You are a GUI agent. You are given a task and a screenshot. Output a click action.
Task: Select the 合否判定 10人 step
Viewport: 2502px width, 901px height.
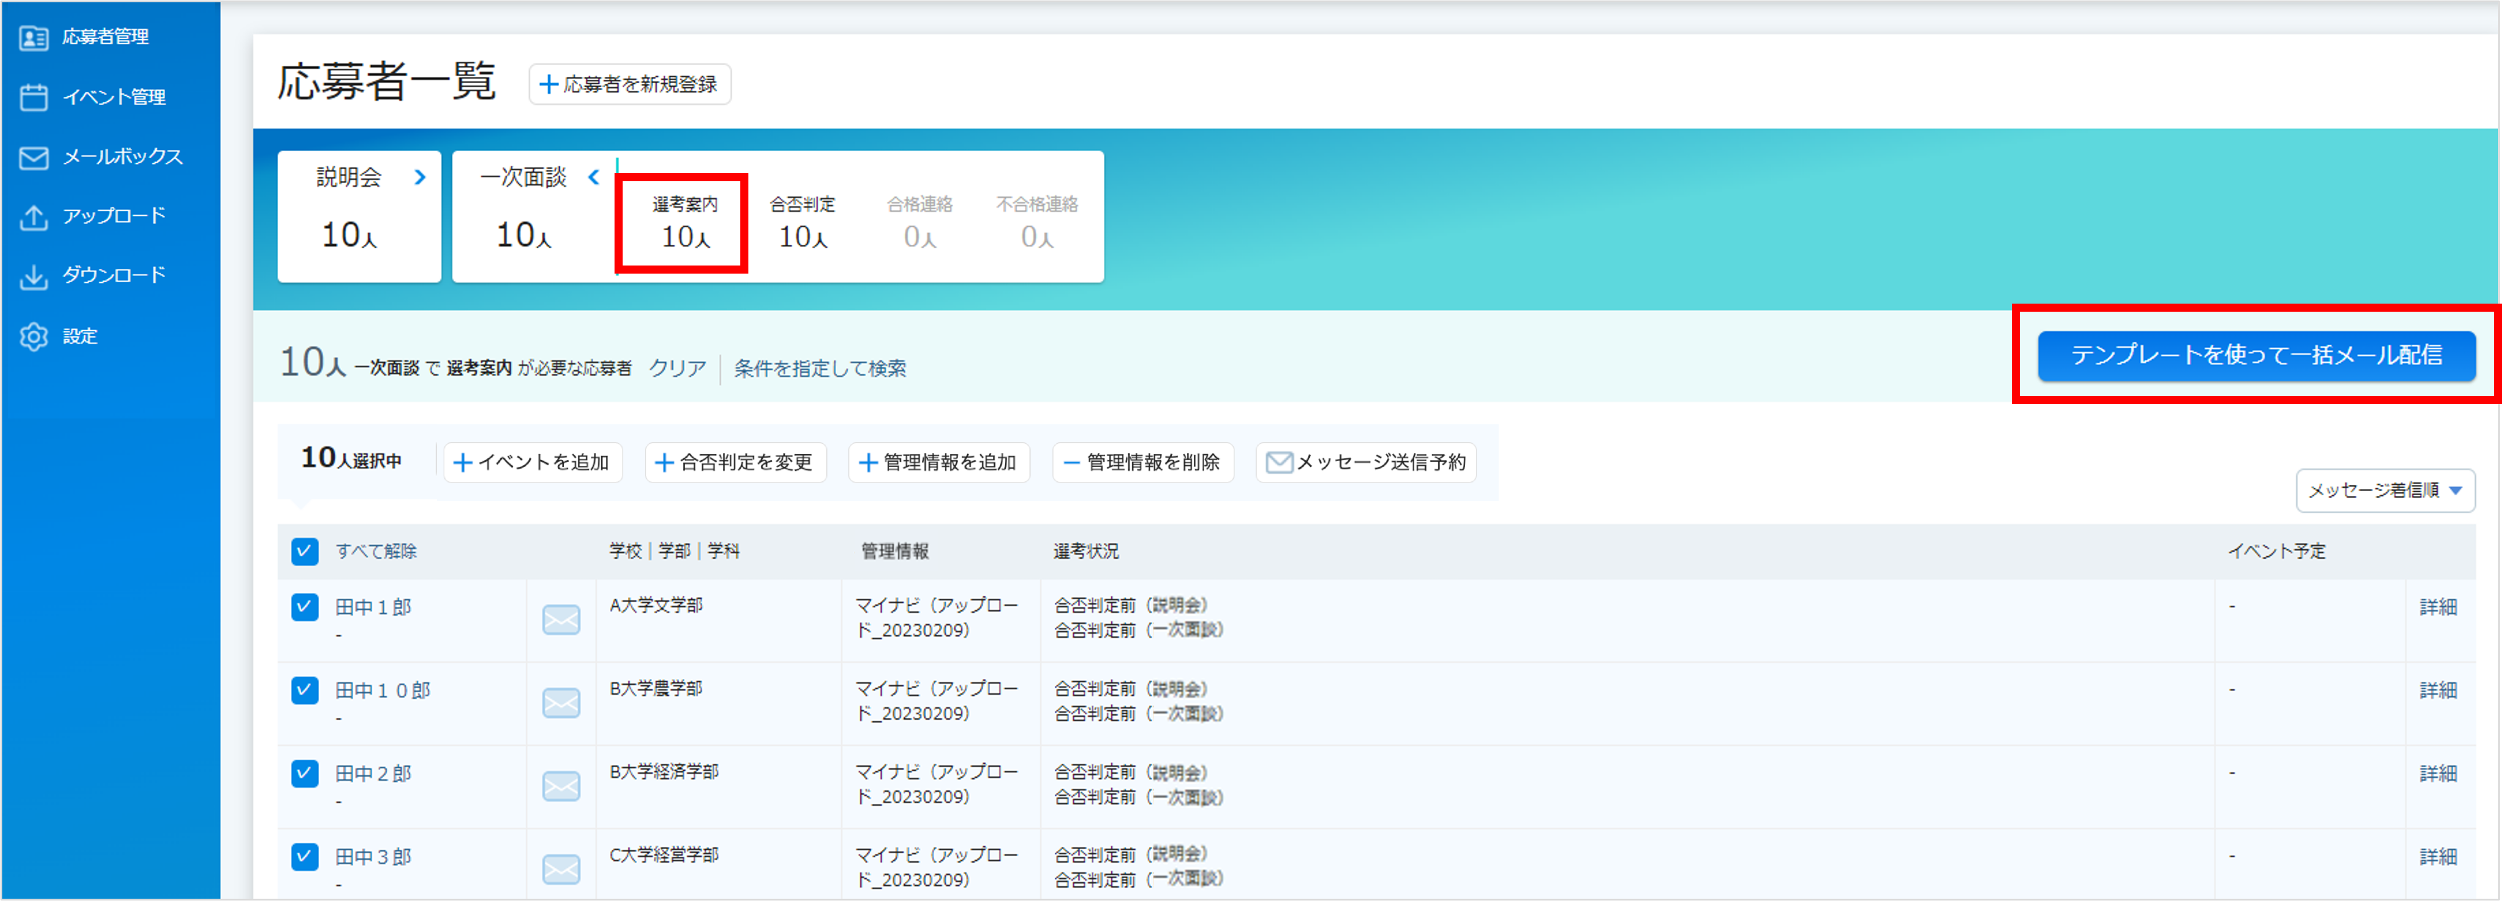tap(802, 223)
